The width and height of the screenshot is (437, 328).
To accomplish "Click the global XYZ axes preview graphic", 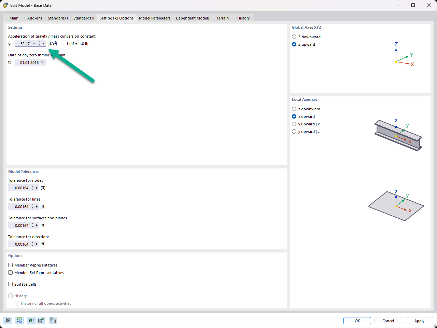I will point(404,55).
